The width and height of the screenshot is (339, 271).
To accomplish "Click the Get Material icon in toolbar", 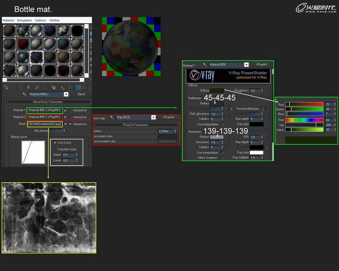I will point(5,87).
